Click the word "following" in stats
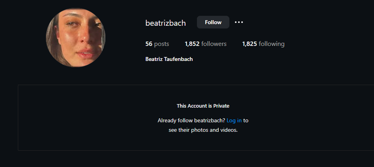The height and width of the screenshot is (167, 374). click(272, 44)
